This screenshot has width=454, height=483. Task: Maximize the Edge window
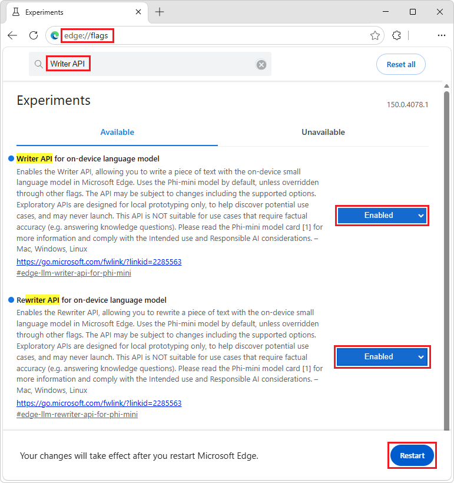[413, 12]
